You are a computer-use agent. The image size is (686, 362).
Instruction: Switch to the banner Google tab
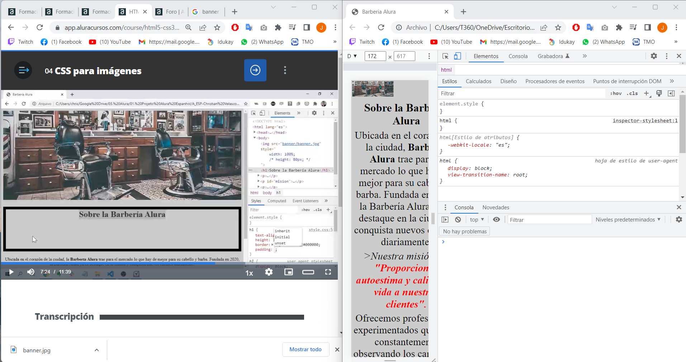pos(206,12)
